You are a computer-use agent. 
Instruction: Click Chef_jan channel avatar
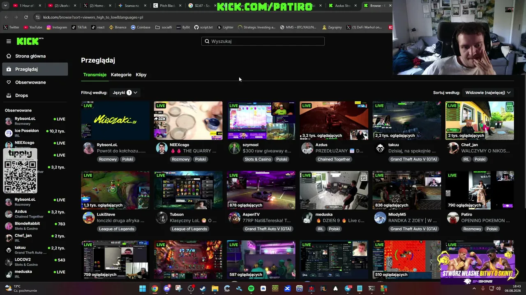point(453,148)
